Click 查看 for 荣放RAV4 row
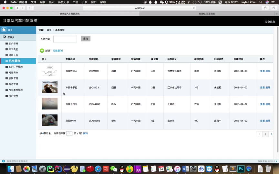Image resolution: width=279 pixels, height=174 pixels. [263, 121]
